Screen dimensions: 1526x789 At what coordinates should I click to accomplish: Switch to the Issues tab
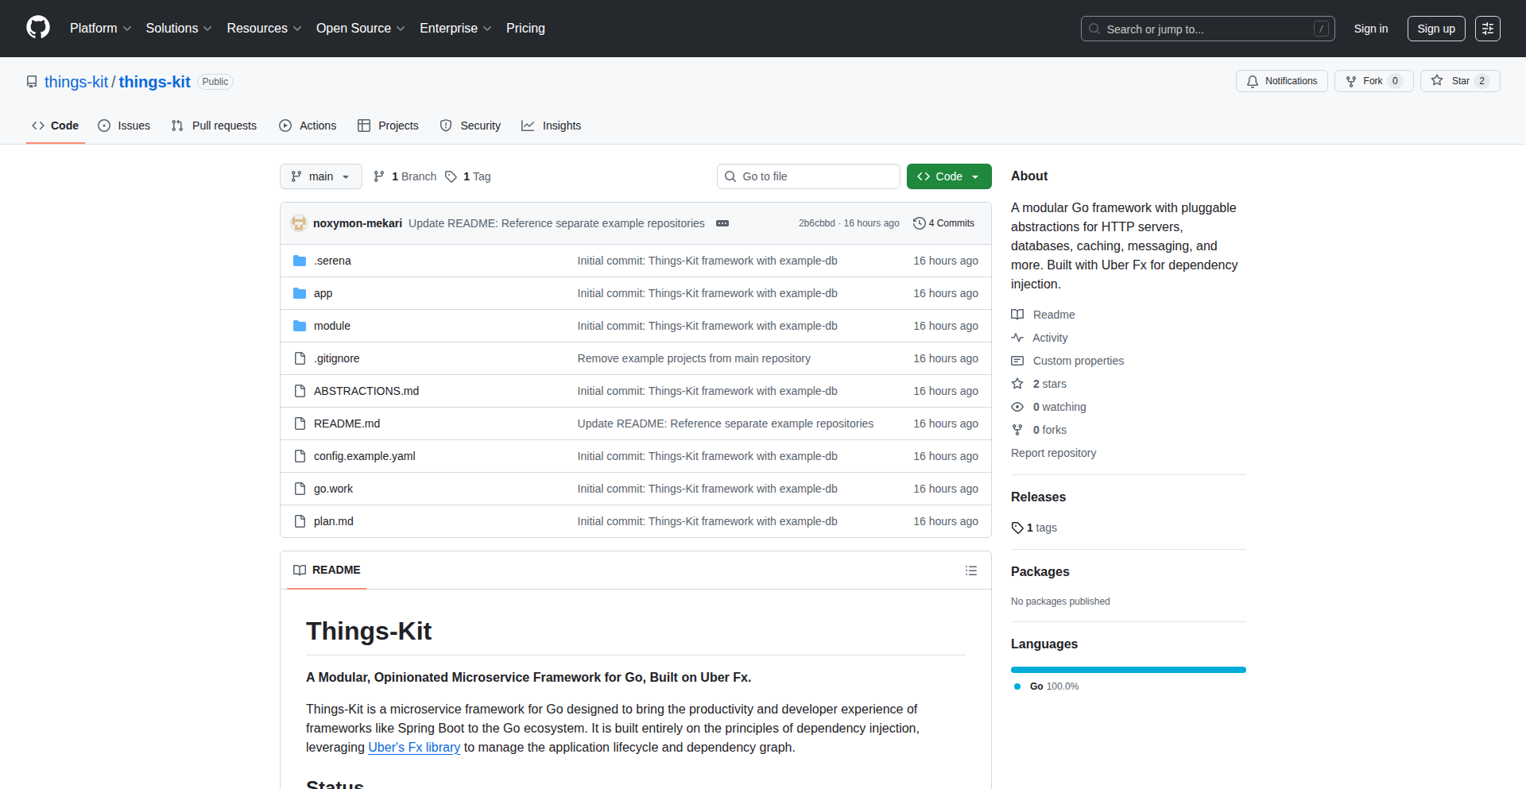pos(124,126)
